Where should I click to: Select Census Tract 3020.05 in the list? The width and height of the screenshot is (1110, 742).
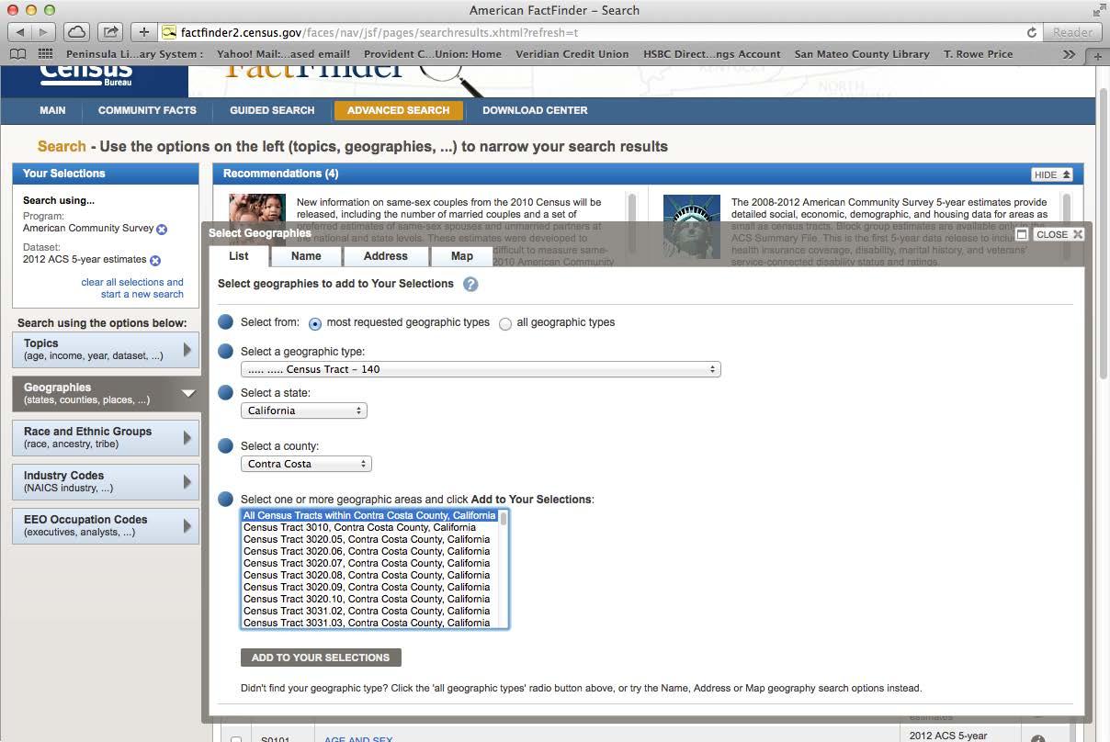pos(369,540)
